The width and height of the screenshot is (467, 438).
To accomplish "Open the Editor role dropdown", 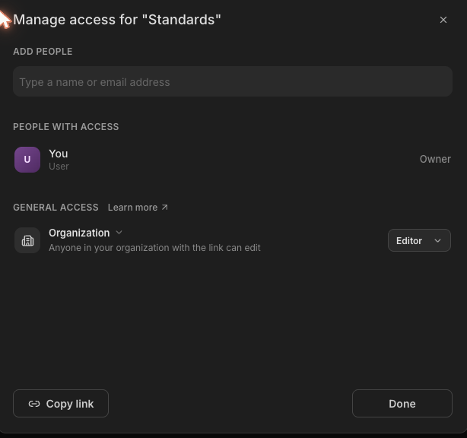I will pyautogui.click(x=419, y=240).
